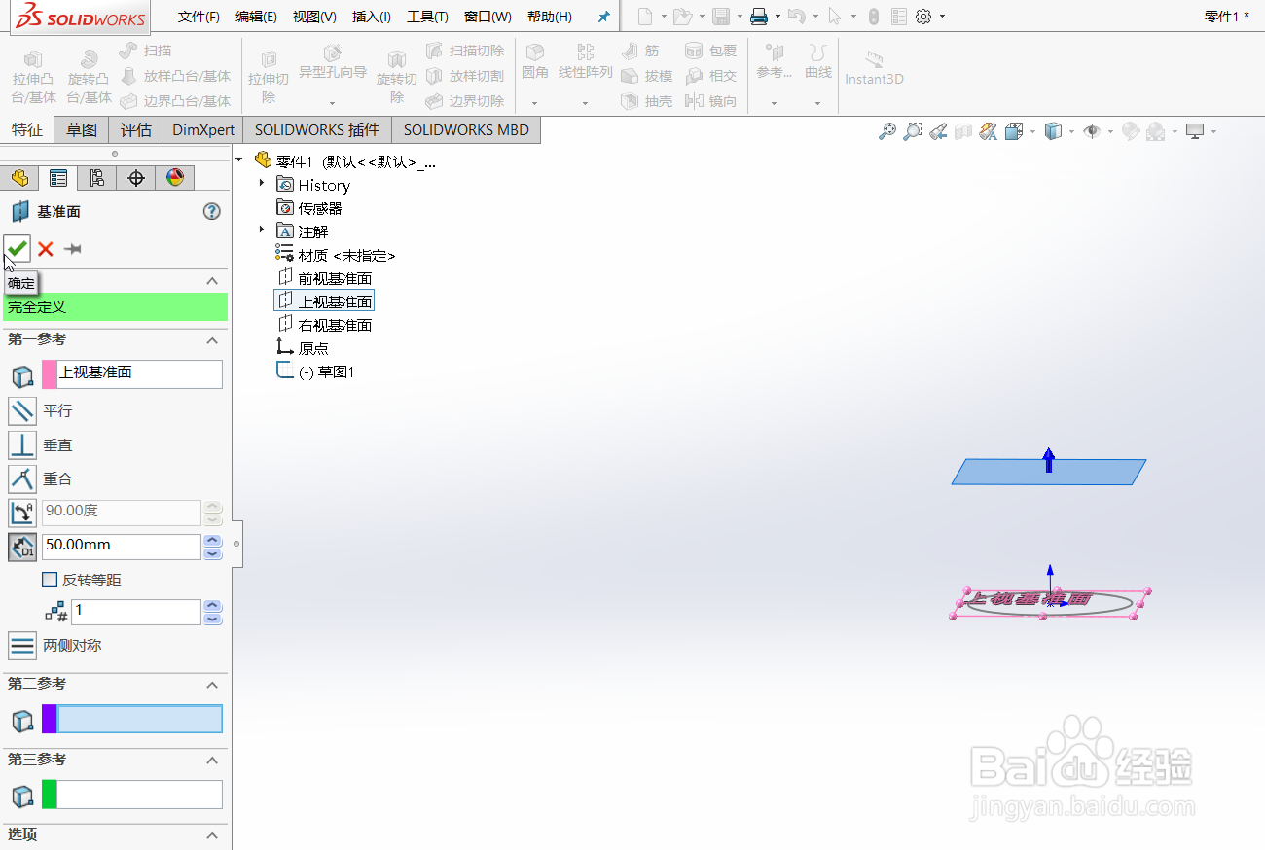Screen dimensions: 1265x850
Task: Open the 工具(T) menu
Action: click(x=427, y=18)
